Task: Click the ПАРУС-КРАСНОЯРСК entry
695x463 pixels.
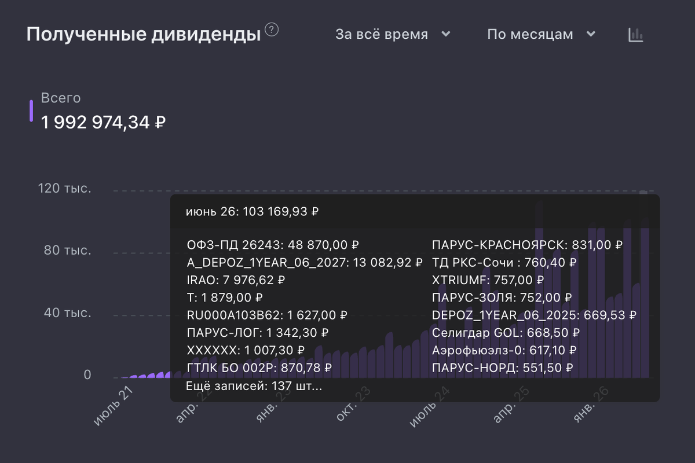Action: (x=528, y=245)
